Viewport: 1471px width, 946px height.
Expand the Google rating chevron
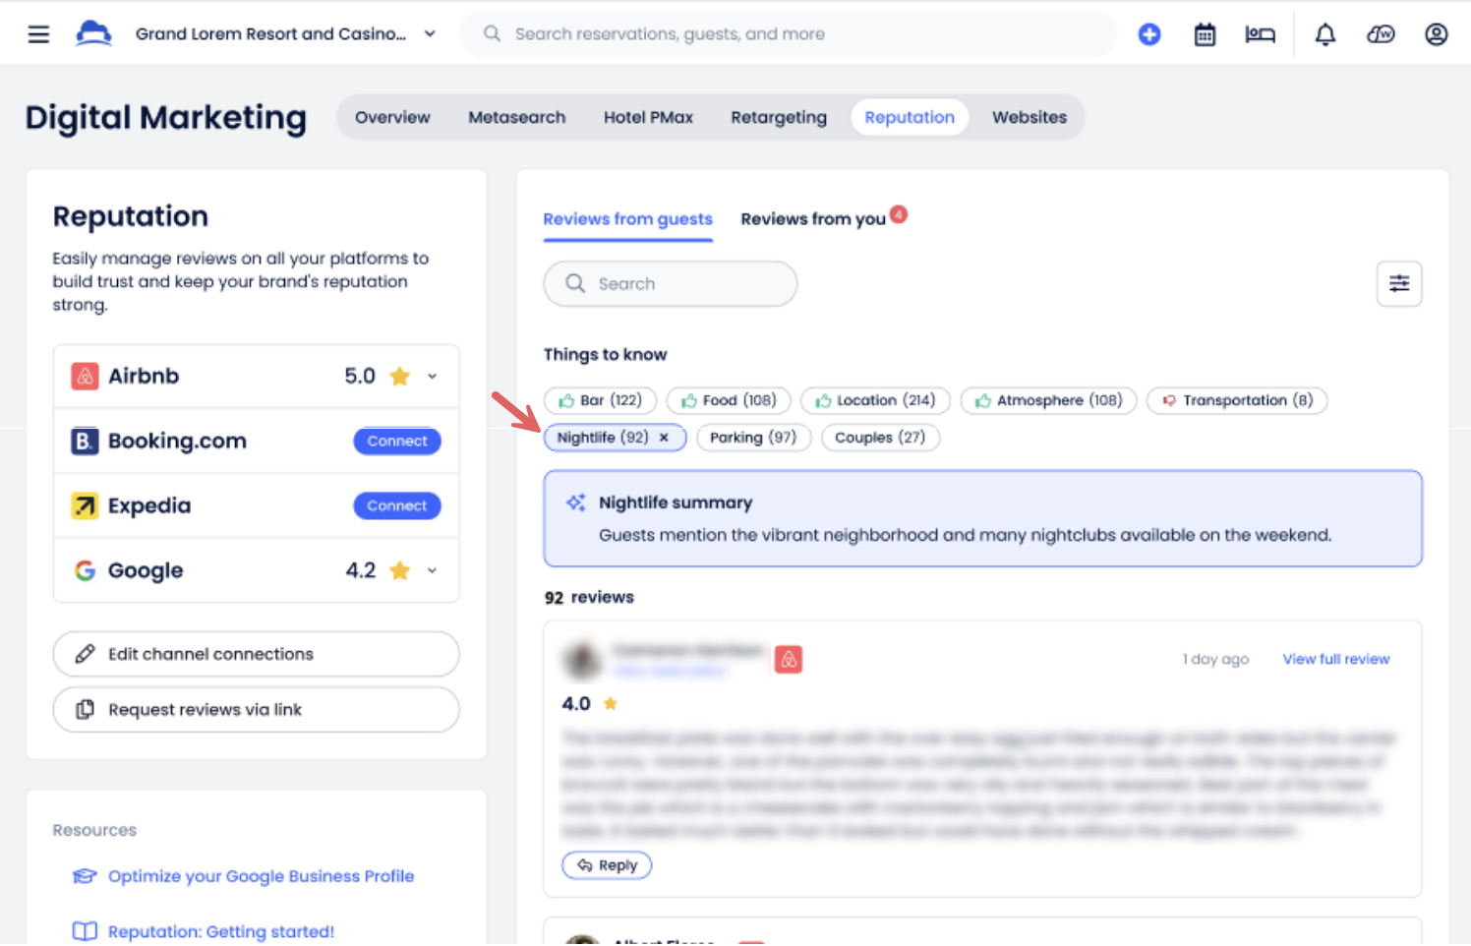(432, 571)
